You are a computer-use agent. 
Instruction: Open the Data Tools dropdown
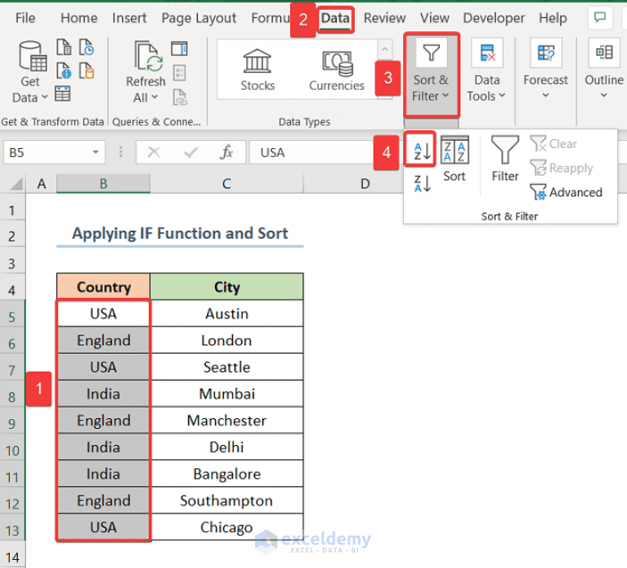coord(486,71)
